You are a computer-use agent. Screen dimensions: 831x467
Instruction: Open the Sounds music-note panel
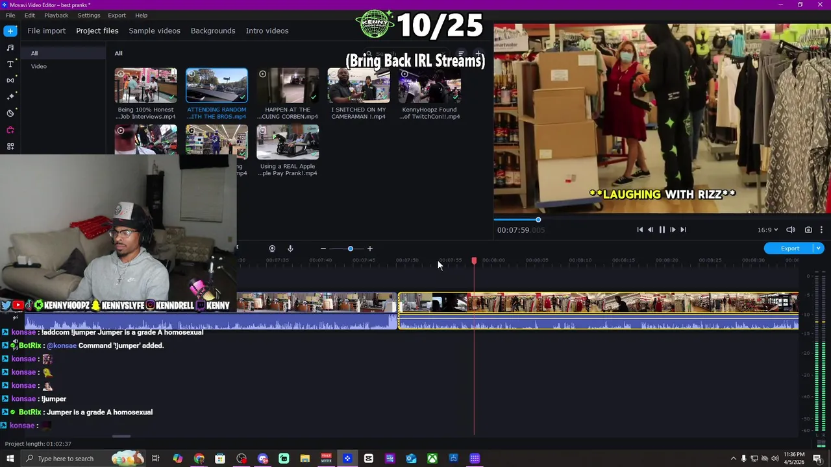(x=10, y=47)
